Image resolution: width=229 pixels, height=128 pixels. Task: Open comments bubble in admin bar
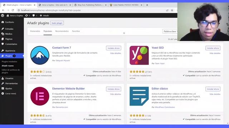(34, 16)
